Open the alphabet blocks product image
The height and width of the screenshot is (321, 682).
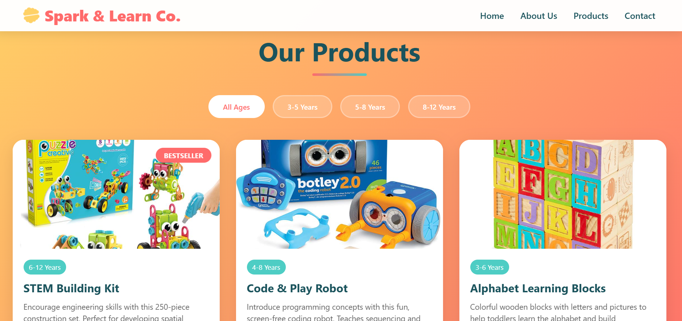point(563,194)
